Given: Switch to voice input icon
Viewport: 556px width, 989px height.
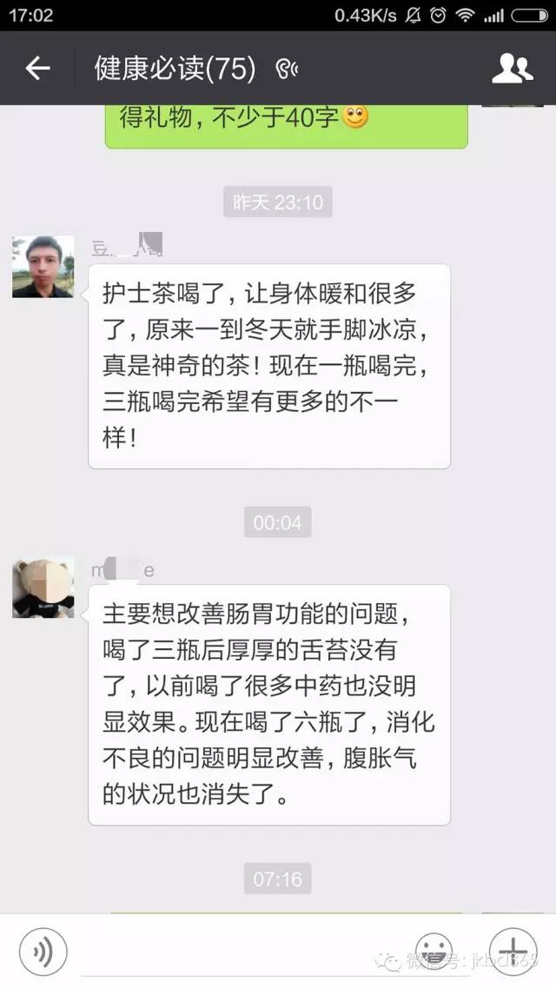Looking at the screenshot, I should (x=43, y=952).
